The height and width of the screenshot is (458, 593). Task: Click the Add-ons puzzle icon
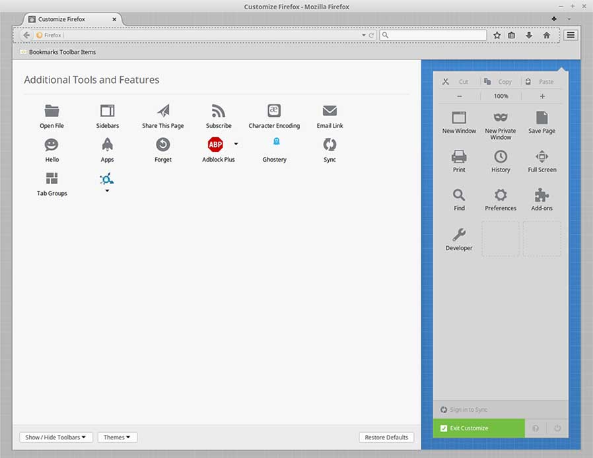[542, 195]
